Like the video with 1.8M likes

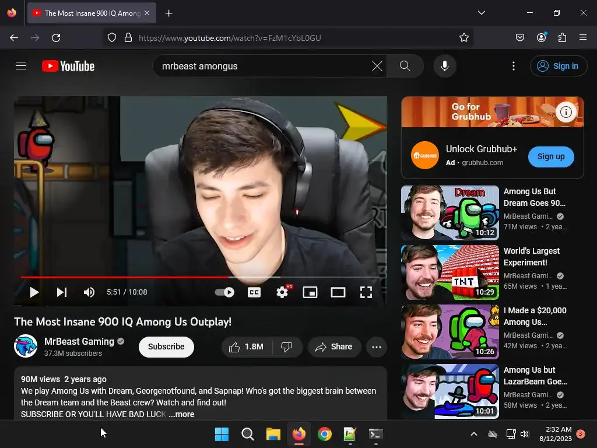click(x=246, y=346)
